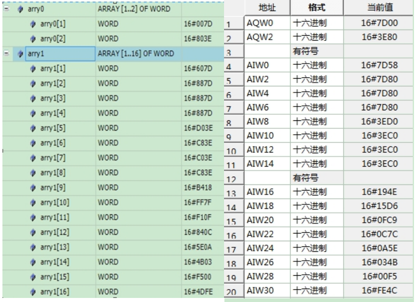The image size is (416, 302).
Task: Open format cell for AQW0 row
Action: click(x=317, y=23)
